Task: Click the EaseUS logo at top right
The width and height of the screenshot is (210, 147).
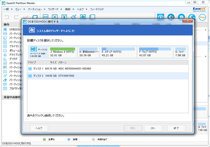Action: pyautogui.click(x=199, y=9)
